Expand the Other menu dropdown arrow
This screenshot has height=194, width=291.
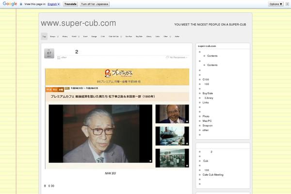click(x=170, y=36)
